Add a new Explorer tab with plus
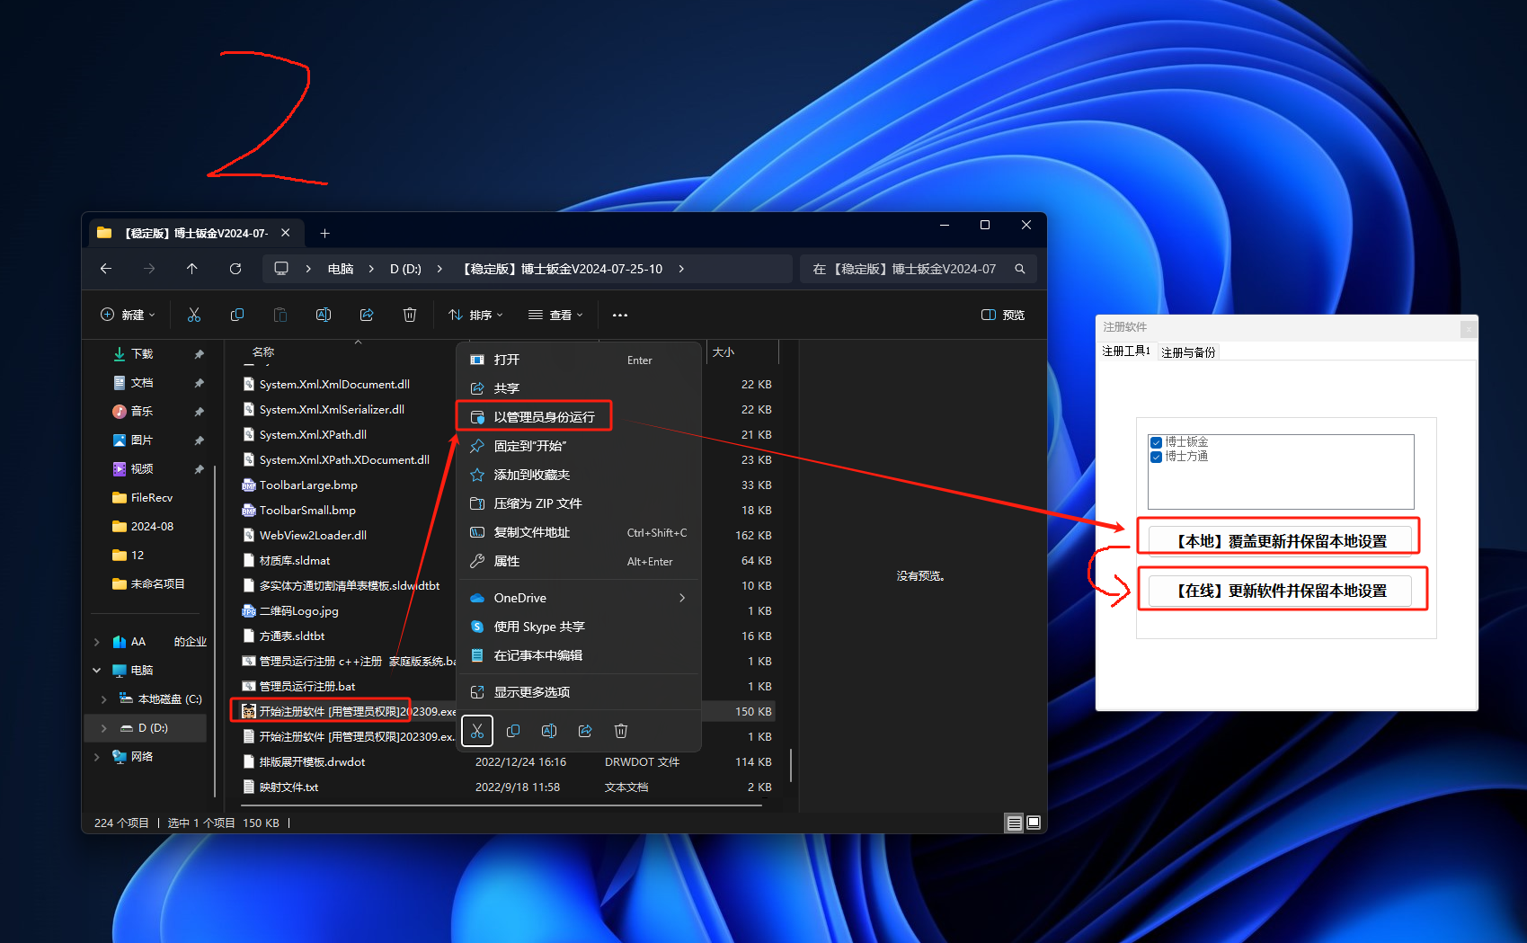The width and height of the screenshot is (1527, 943). (x=325, y=233)
